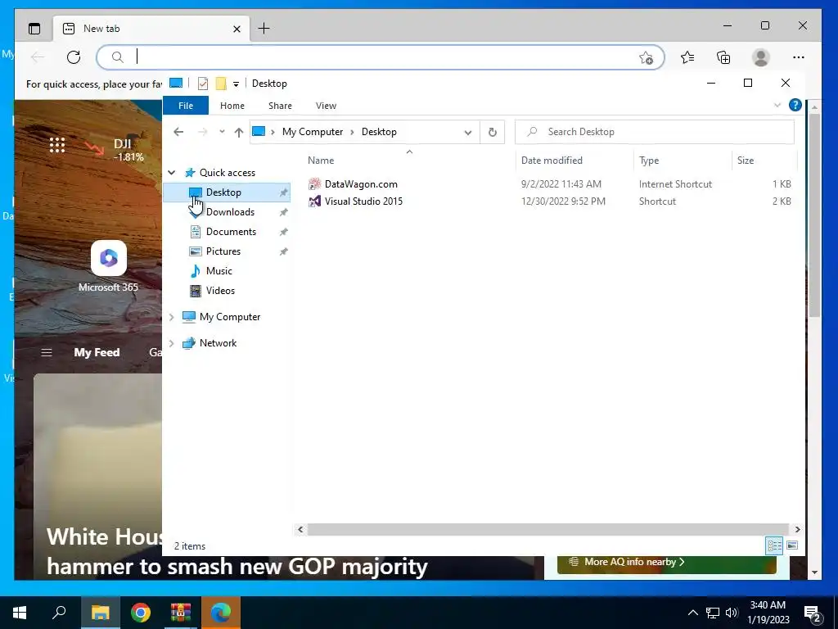838x629 pixels.
Task: Refresh the Edge page
Action: (74, 57)
